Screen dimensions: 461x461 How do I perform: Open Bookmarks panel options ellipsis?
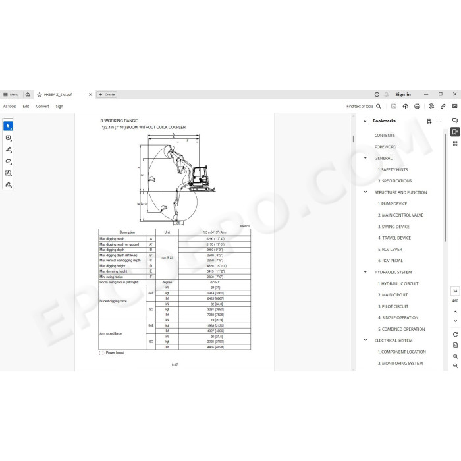click(x=439, y=121)
